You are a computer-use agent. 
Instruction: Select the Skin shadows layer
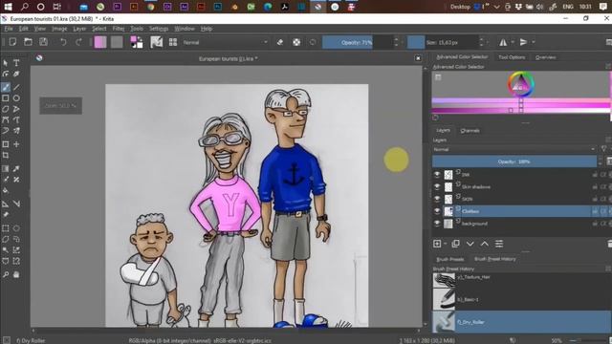pos(521,187)
